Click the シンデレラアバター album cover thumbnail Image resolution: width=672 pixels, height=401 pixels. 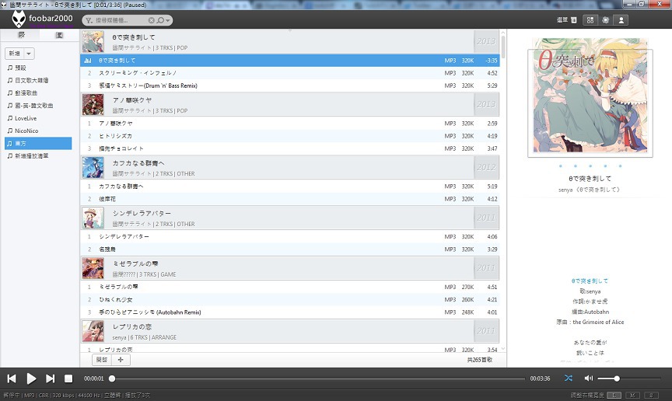point(93,218)
